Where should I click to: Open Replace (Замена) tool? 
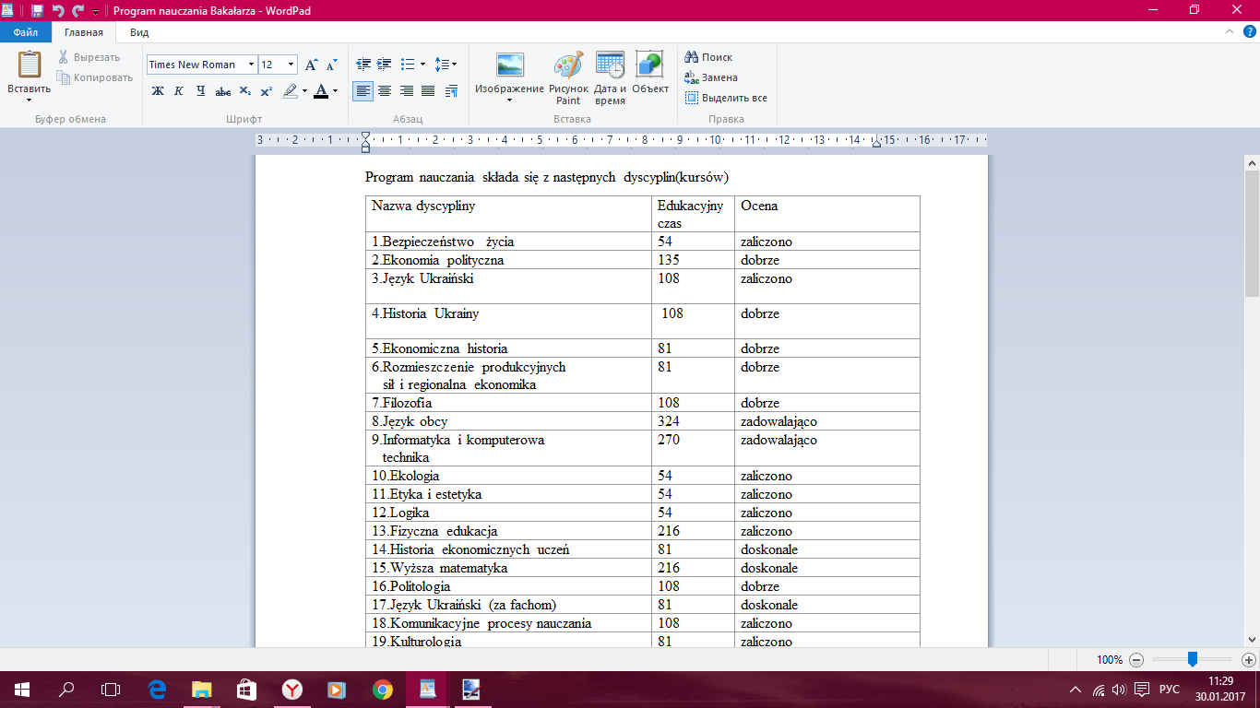pyautogui.click(x=711, y=77)
